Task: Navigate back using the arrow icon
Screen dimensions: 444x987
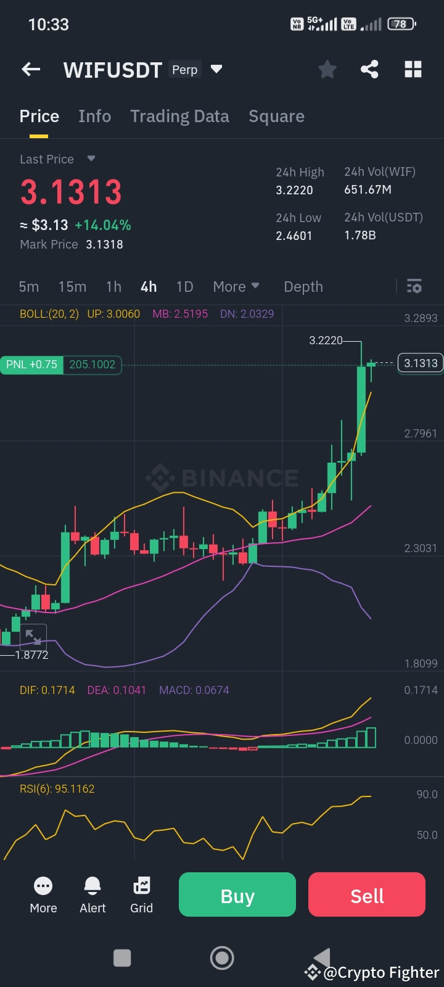Action: (x=30, y=69)
